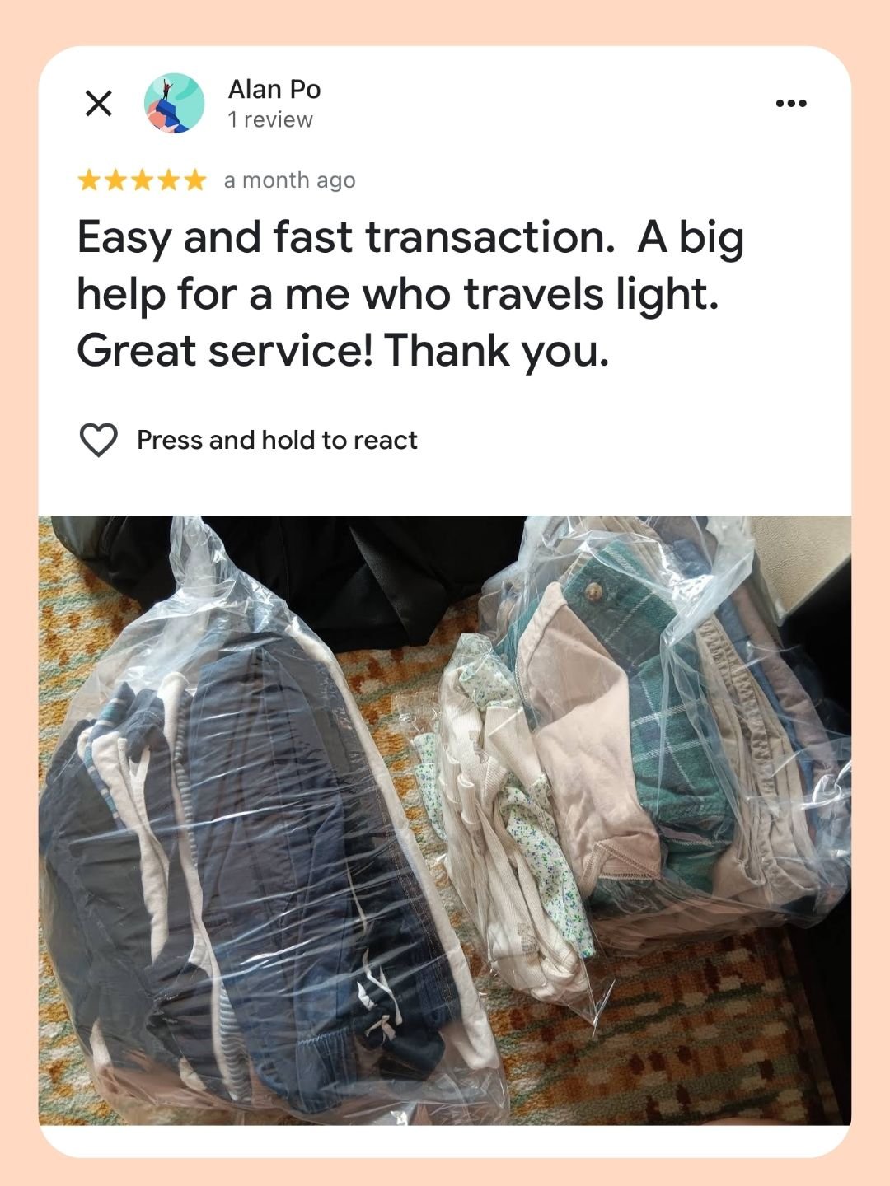The height and width of the screenshot is (1186, 890).
Task: Open Alan Po's profile avatar
Action: 174,104
